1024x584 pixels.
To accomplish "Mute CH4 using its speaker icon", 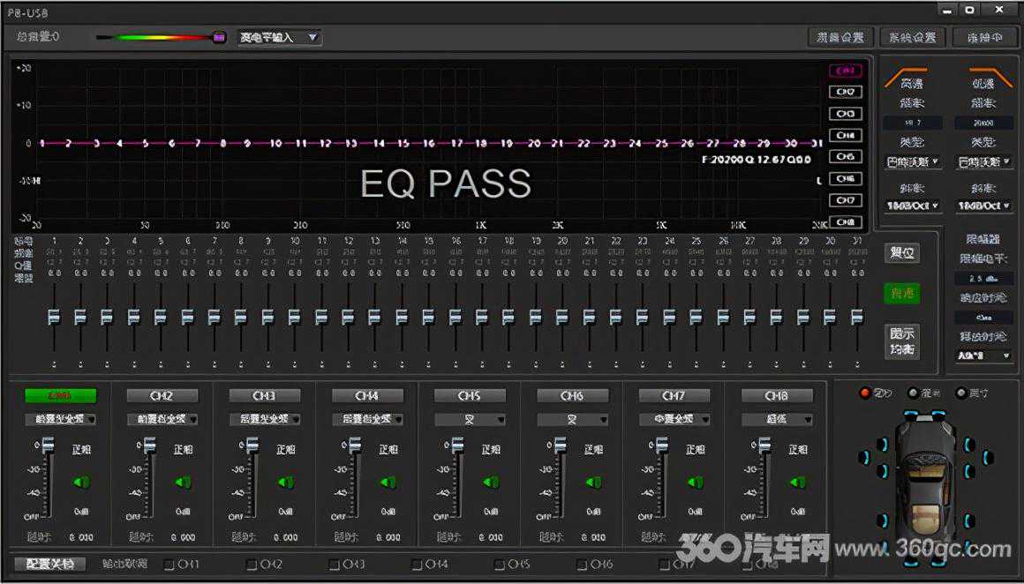I will click(x=388, y=482).
